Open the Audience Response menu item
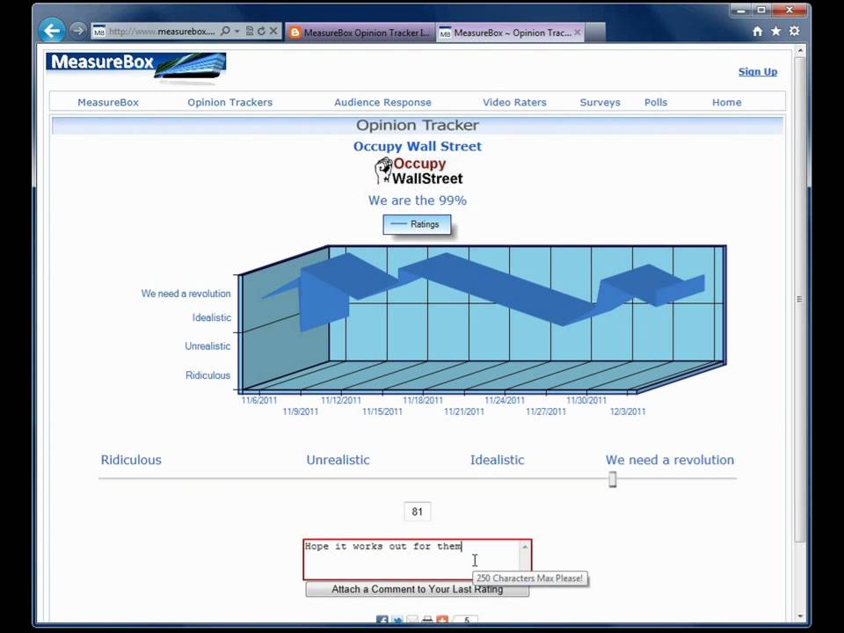This screenshot has width=844, height=633. pos(382,102)
